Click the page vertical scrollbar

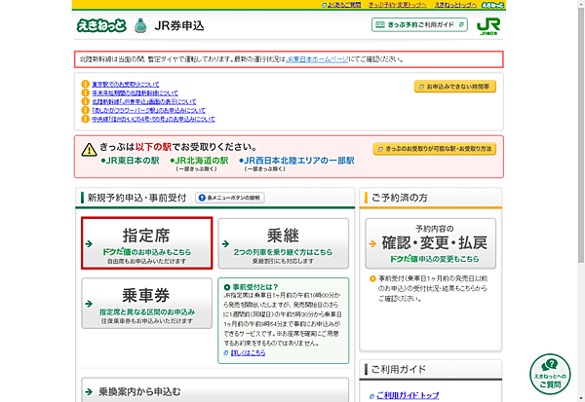[581, 134]
